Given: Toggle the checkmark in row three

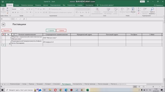Looking at the screenshot, I should pyautogui.click(x=3, y=45).
